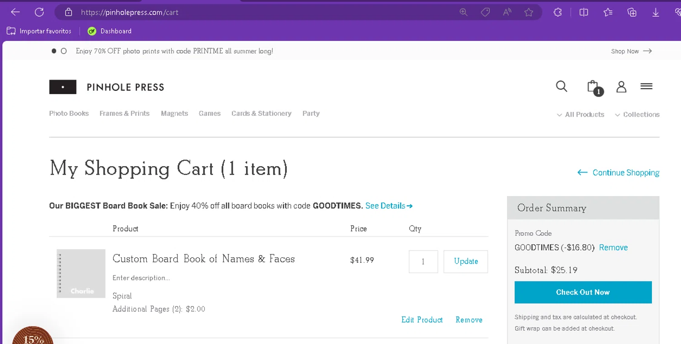This screenshot has width=681, height=344.
Task: Select the second hollow banner carousel dot
Action: coord(64,51)
